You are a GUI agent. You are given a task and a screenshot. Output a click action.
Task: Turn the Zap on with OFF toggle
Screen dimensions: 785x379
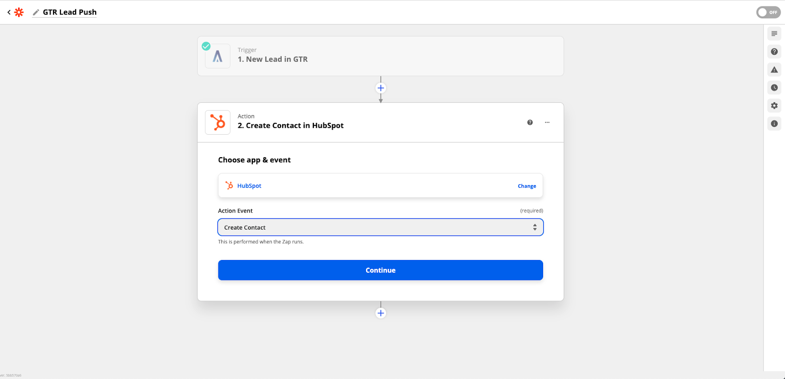(x=768, y=12)
